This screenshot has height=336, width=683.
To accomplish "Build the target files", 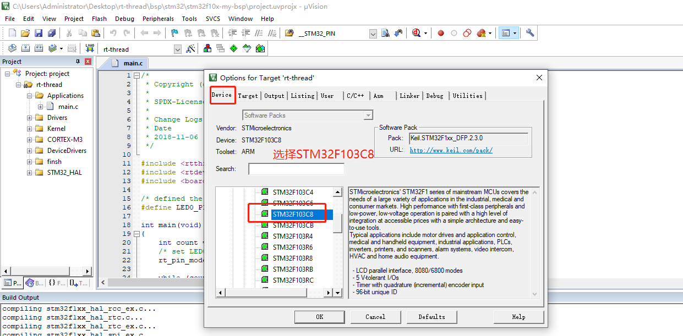I will pos(25,48).
